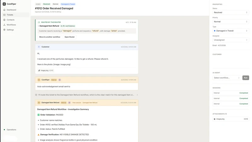The height and width of the screenshot is (142, 252).
Task: Open the Type dropdown Damaged in Transit
Action: (x=231, y=31)
